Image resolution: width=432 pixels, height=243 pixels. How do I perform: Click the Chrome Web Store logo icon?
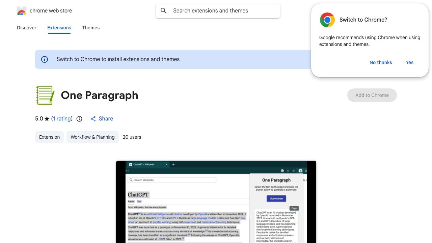pos(22,11)
